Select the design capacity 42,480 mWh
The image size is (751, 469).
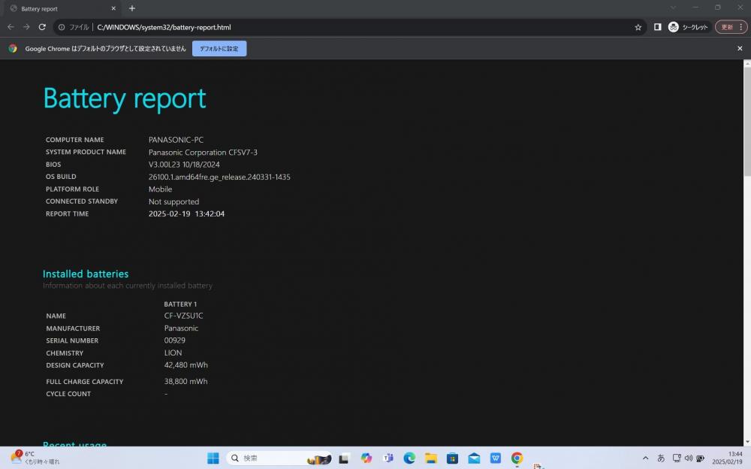[x=185, y=365]
